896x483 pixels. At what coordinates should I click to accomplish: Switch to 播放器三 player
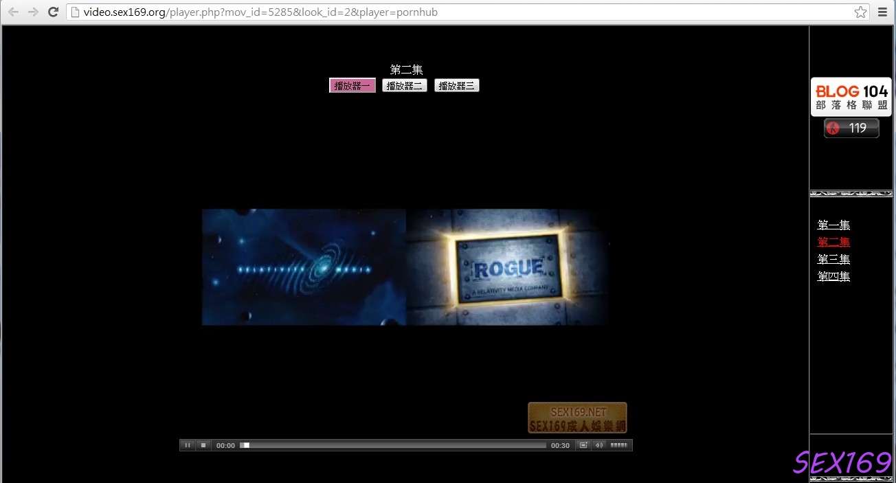coord(457,86)
